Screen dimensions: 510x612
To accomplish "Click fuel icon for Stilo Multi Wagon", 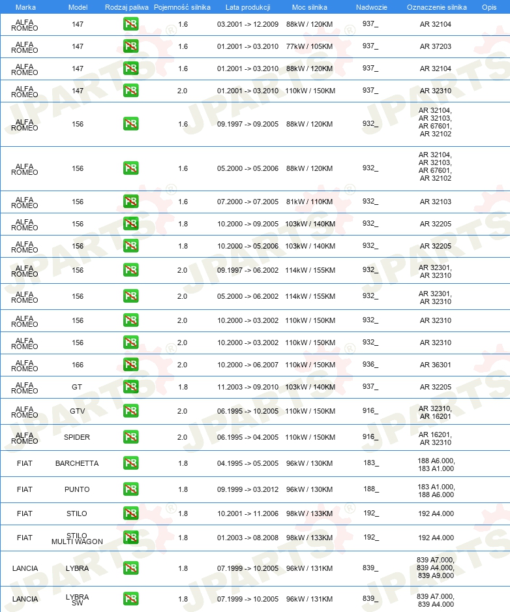I will tap(130, 538).
